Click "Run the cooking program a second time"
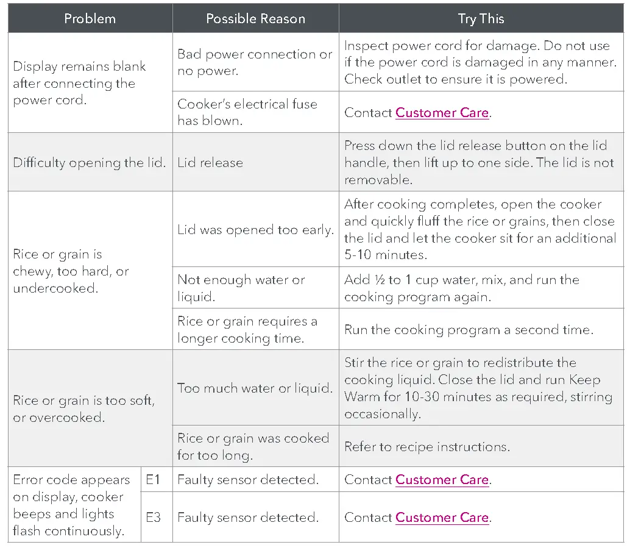The height and width of the screenshot is (556, 630). (468, 330)
